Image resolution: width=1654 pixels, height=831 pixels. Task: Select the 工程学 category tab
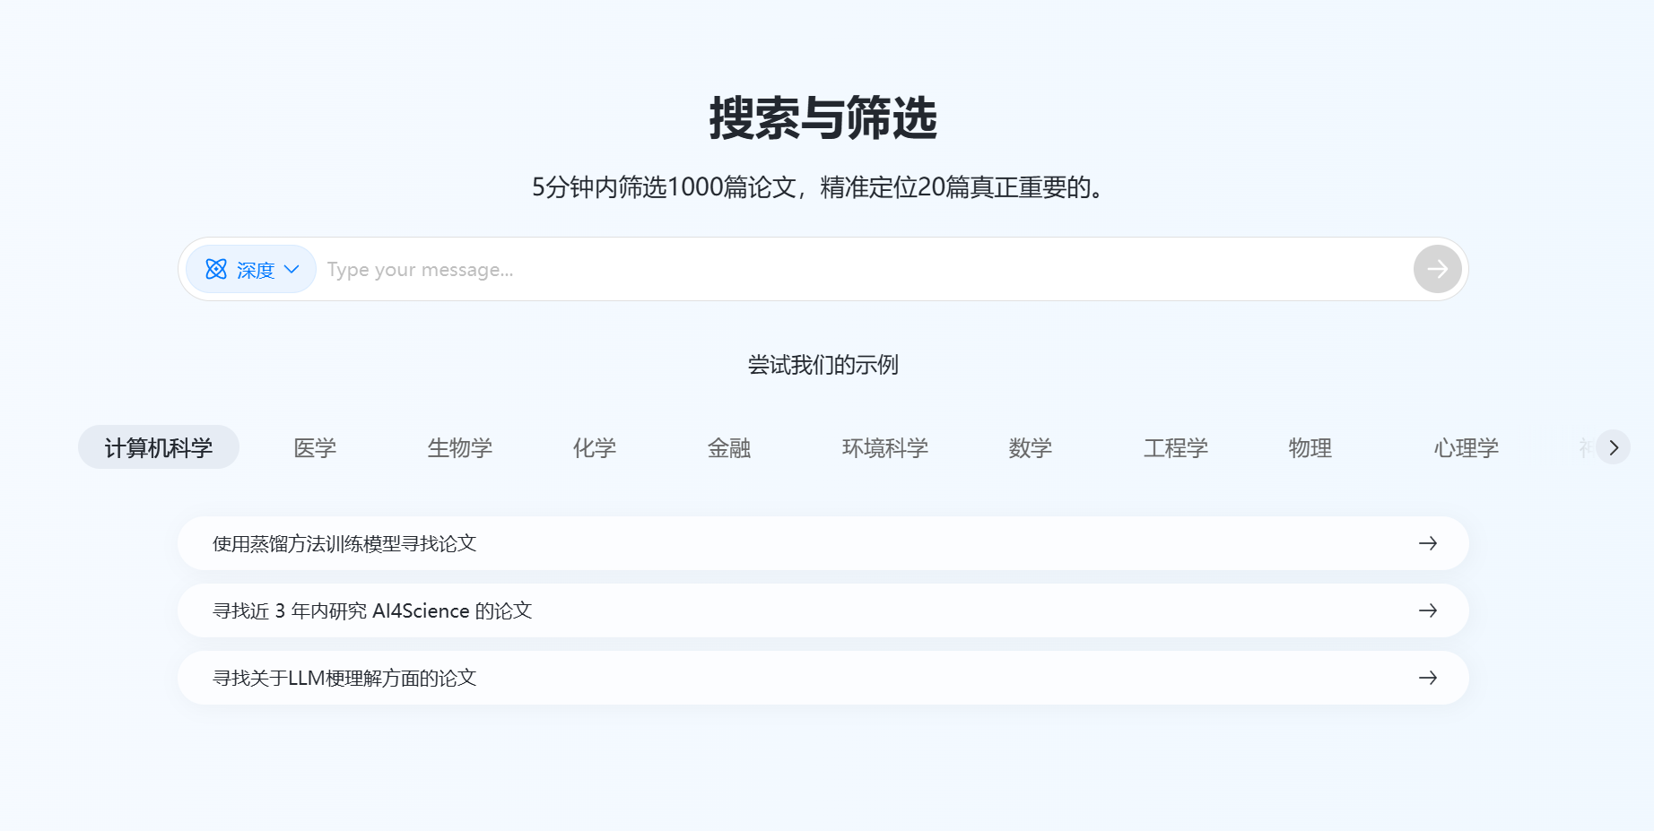point(1175,447)
